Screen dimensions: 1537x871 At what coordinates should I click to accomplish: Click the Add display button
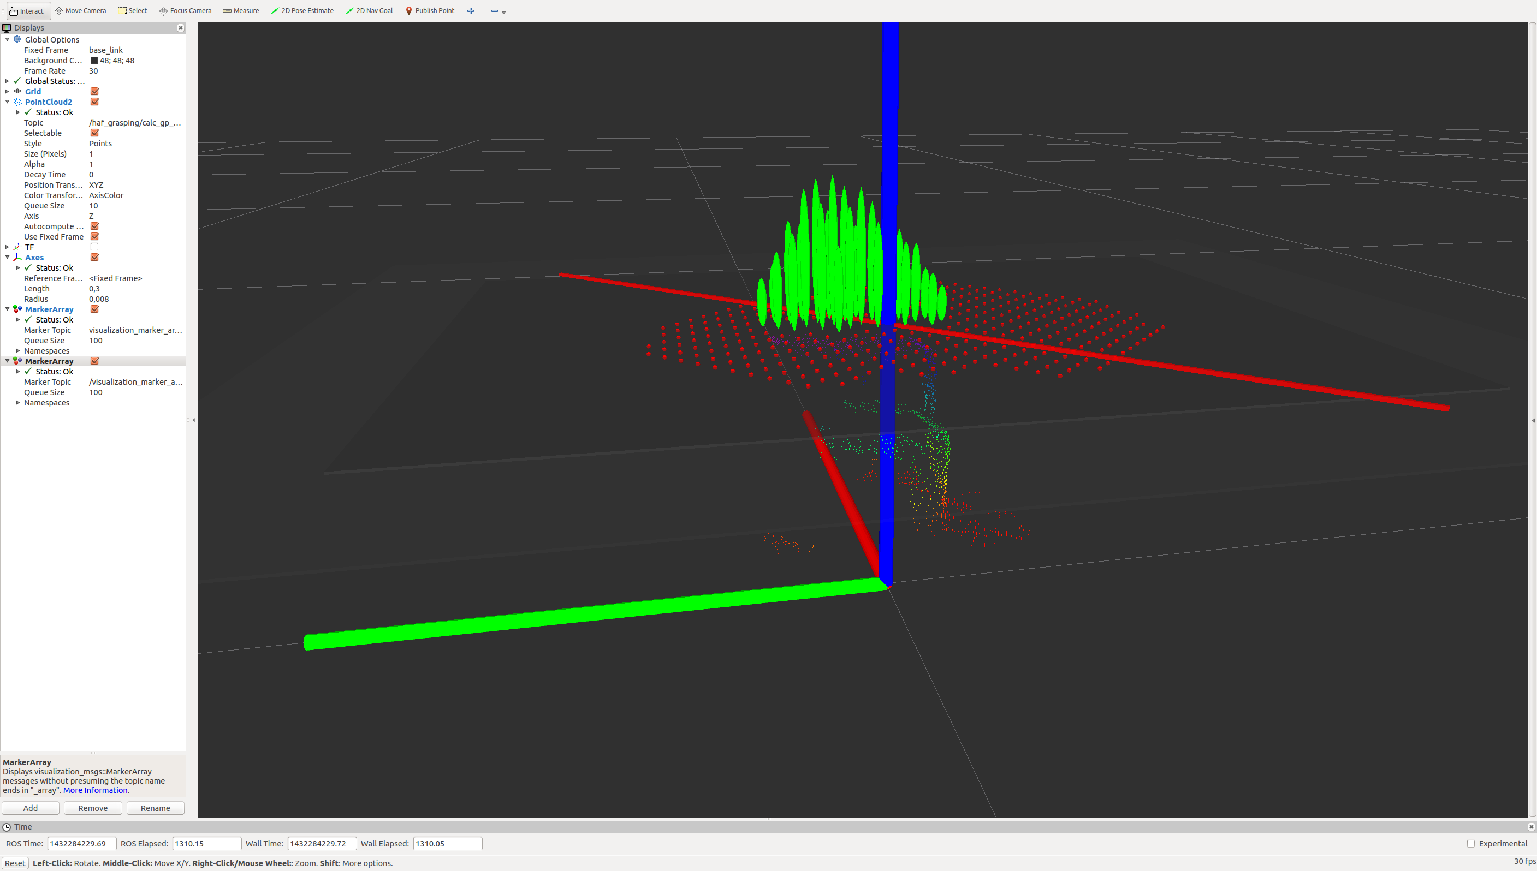[31, 808]
